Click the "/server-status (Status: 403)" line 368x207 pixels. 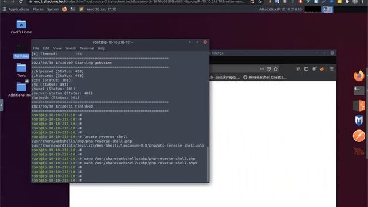click(62, 93)
